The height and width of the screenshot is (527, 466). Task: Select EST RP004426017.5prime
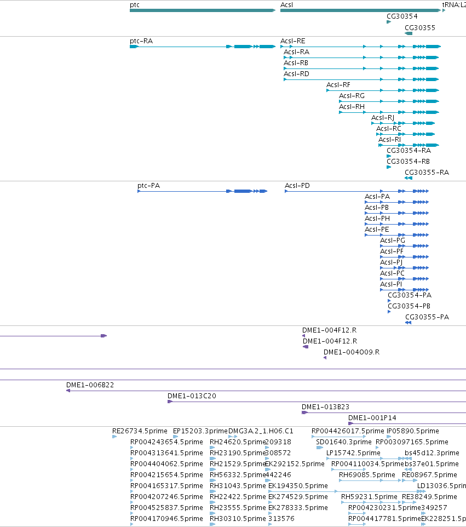[x=348, y=431]
